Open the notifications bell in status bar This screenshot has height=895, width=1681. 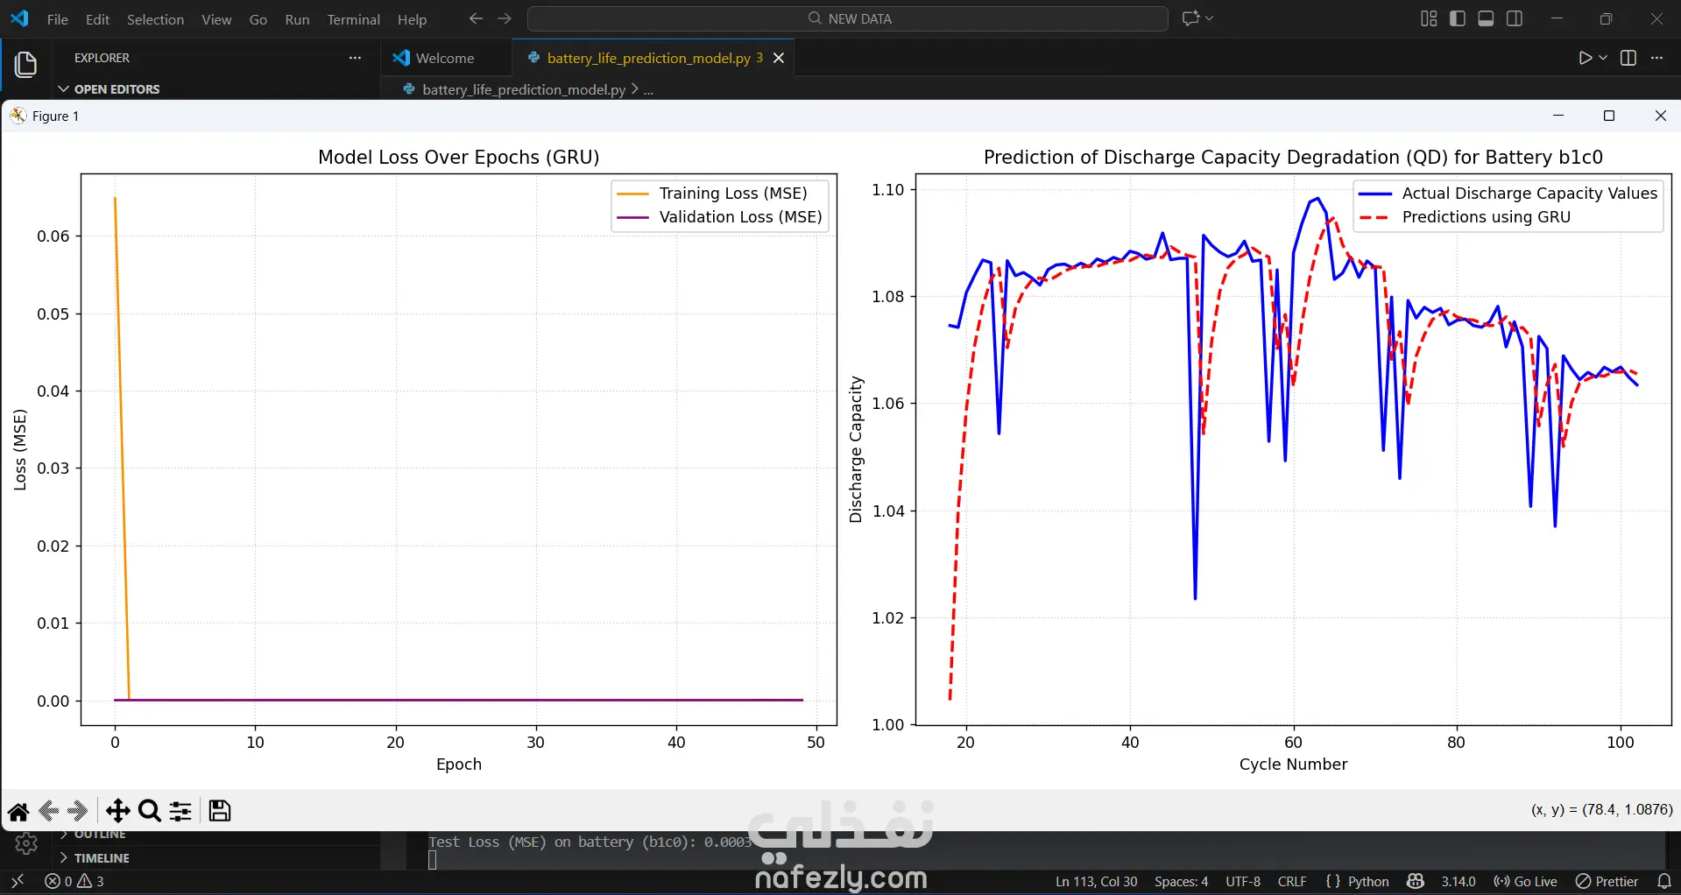[x=1664, y=881]
